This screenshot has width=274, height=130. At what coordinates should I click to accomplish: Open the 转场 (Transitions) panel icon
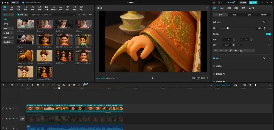tap(40, 8)
